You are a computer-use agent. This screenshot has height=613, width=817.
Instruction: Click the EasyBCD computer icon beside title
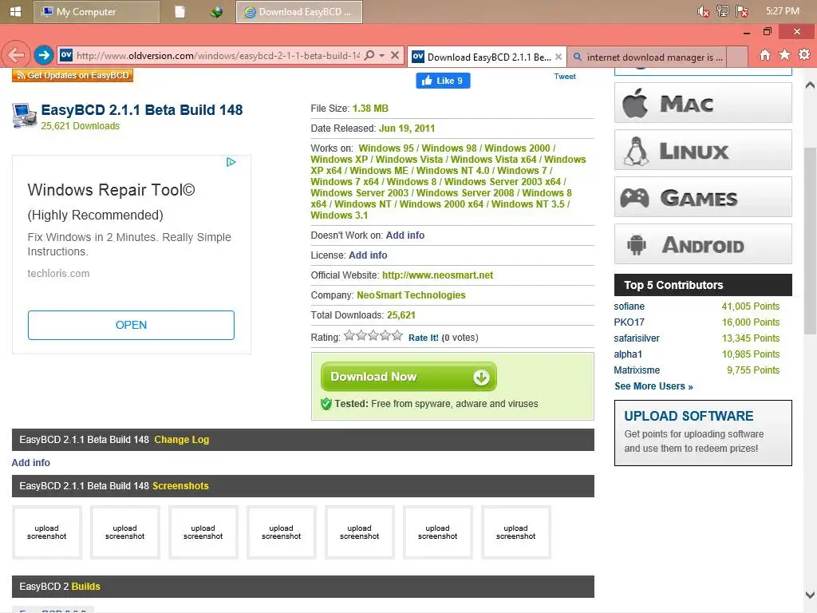click(x=24, y=116)
